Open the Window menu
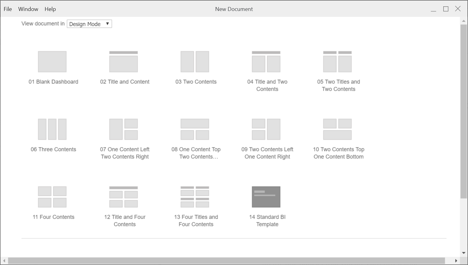This screenshot has width=468, height=265. click(28, 9)
